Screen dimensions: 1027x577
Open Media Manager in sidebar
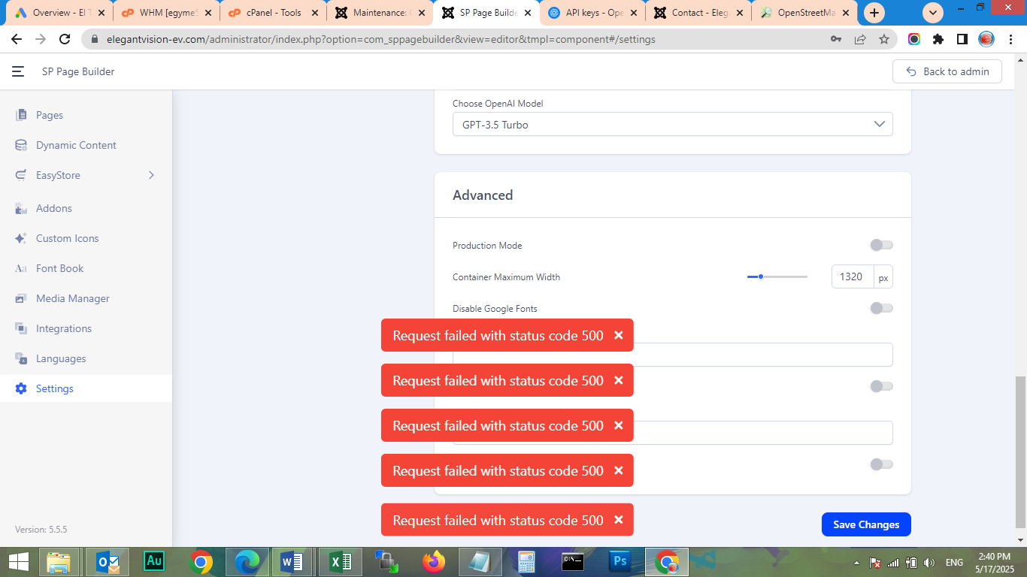point(72,298)
